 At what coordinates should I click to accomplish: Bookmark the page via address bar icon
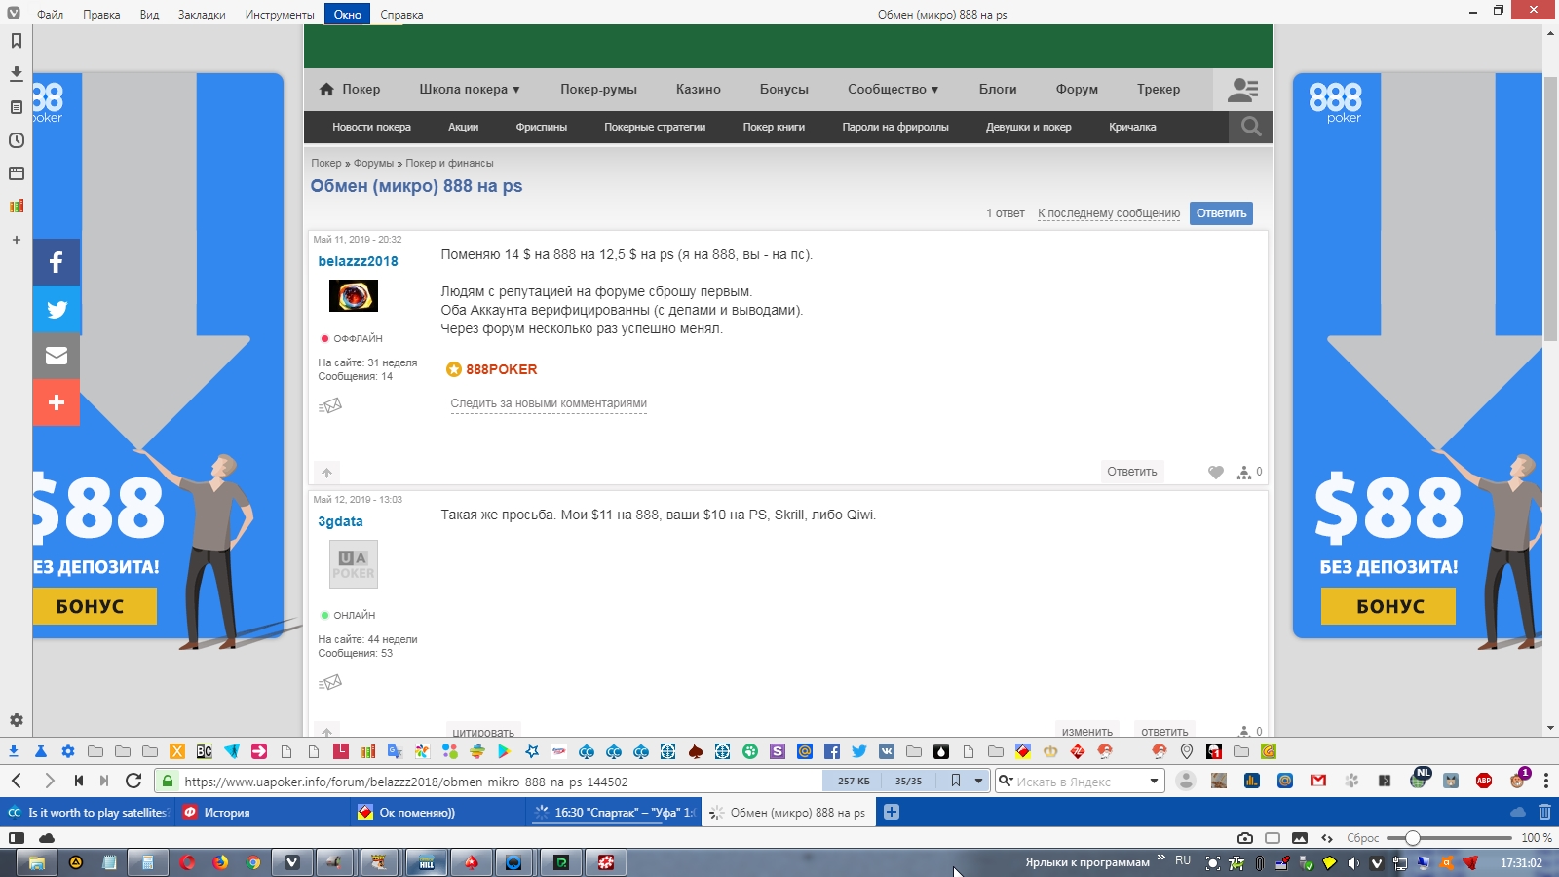point(956,781)
